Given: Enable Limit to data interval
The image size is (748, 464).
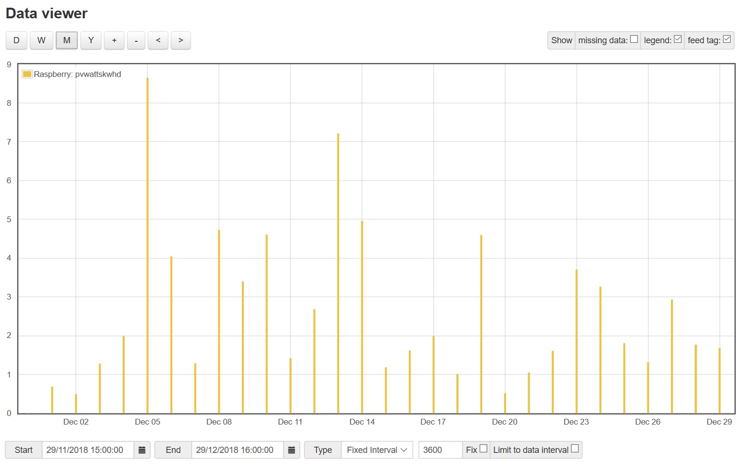Looking at the screenshot, I should (575, 449).
